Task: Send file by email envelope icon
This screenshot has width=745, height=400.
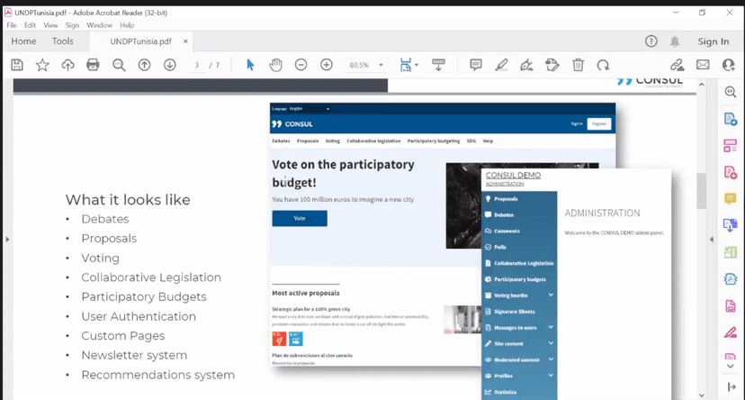Action: tap(703, 65)
